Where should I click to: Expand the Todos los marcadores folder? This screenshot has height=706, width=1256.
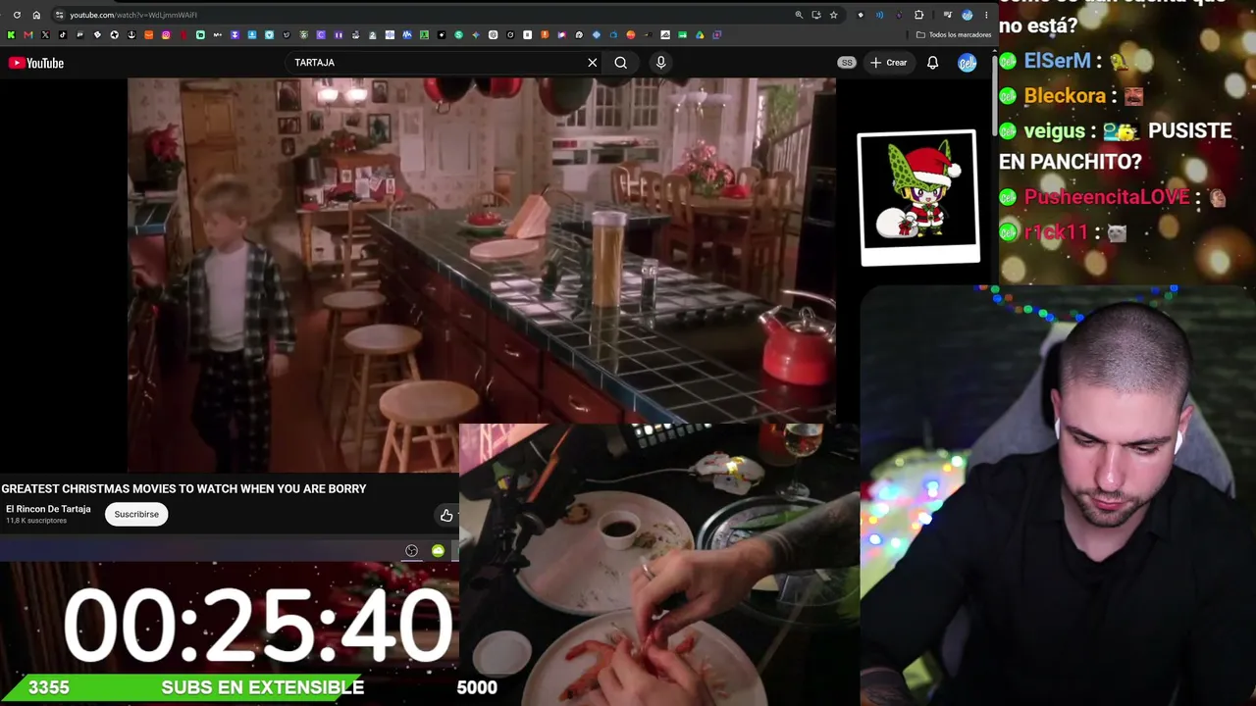pos(954,35)
